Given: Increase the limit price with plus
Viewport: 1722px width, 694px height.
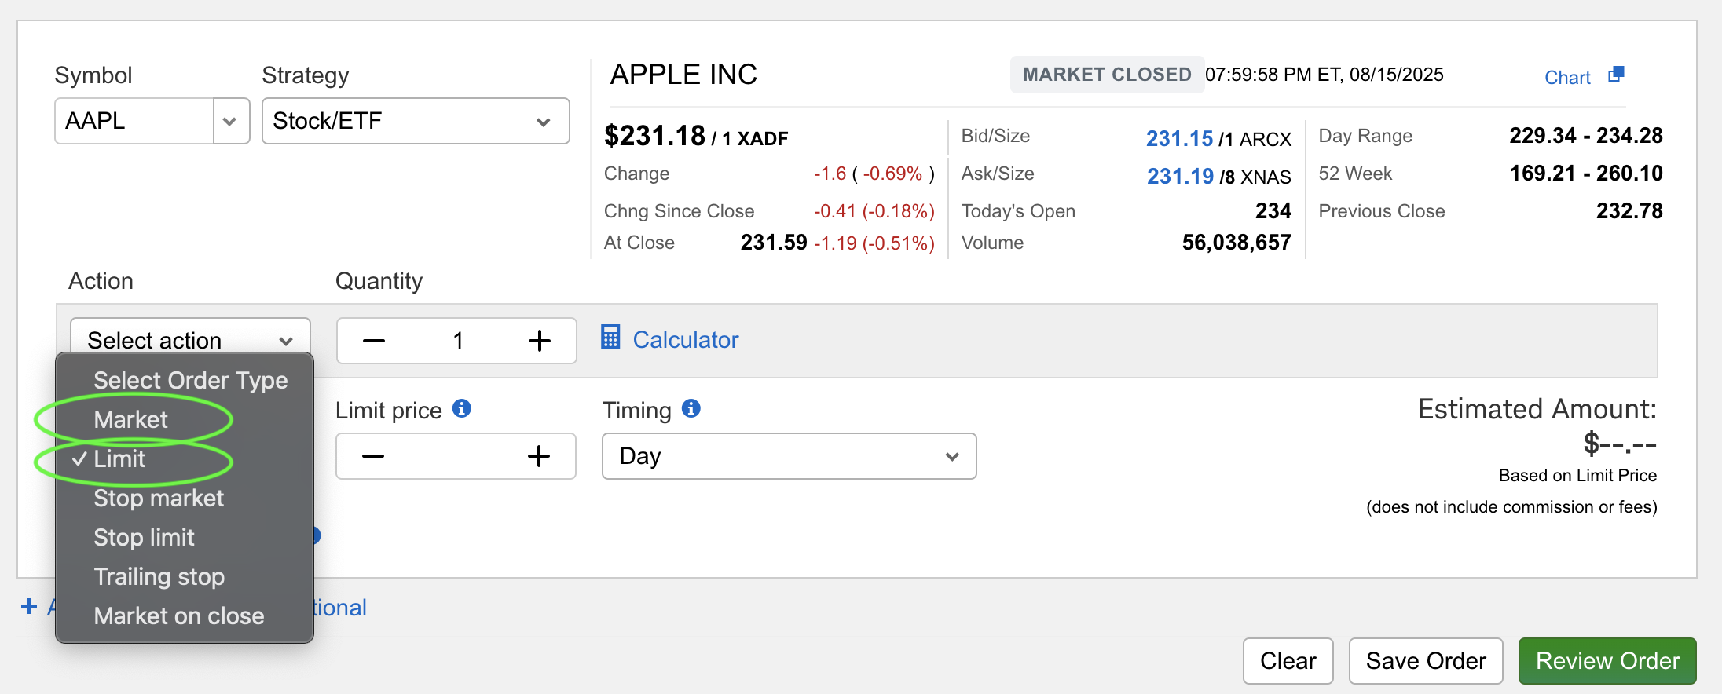Looking at the screenshot, I should 538,456.
